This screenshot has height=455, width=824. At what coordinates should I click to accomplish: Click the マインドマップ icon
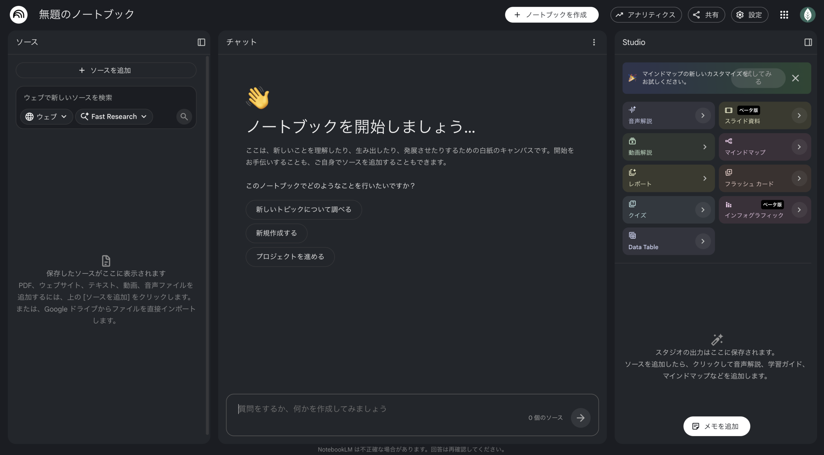click(728, 141)
